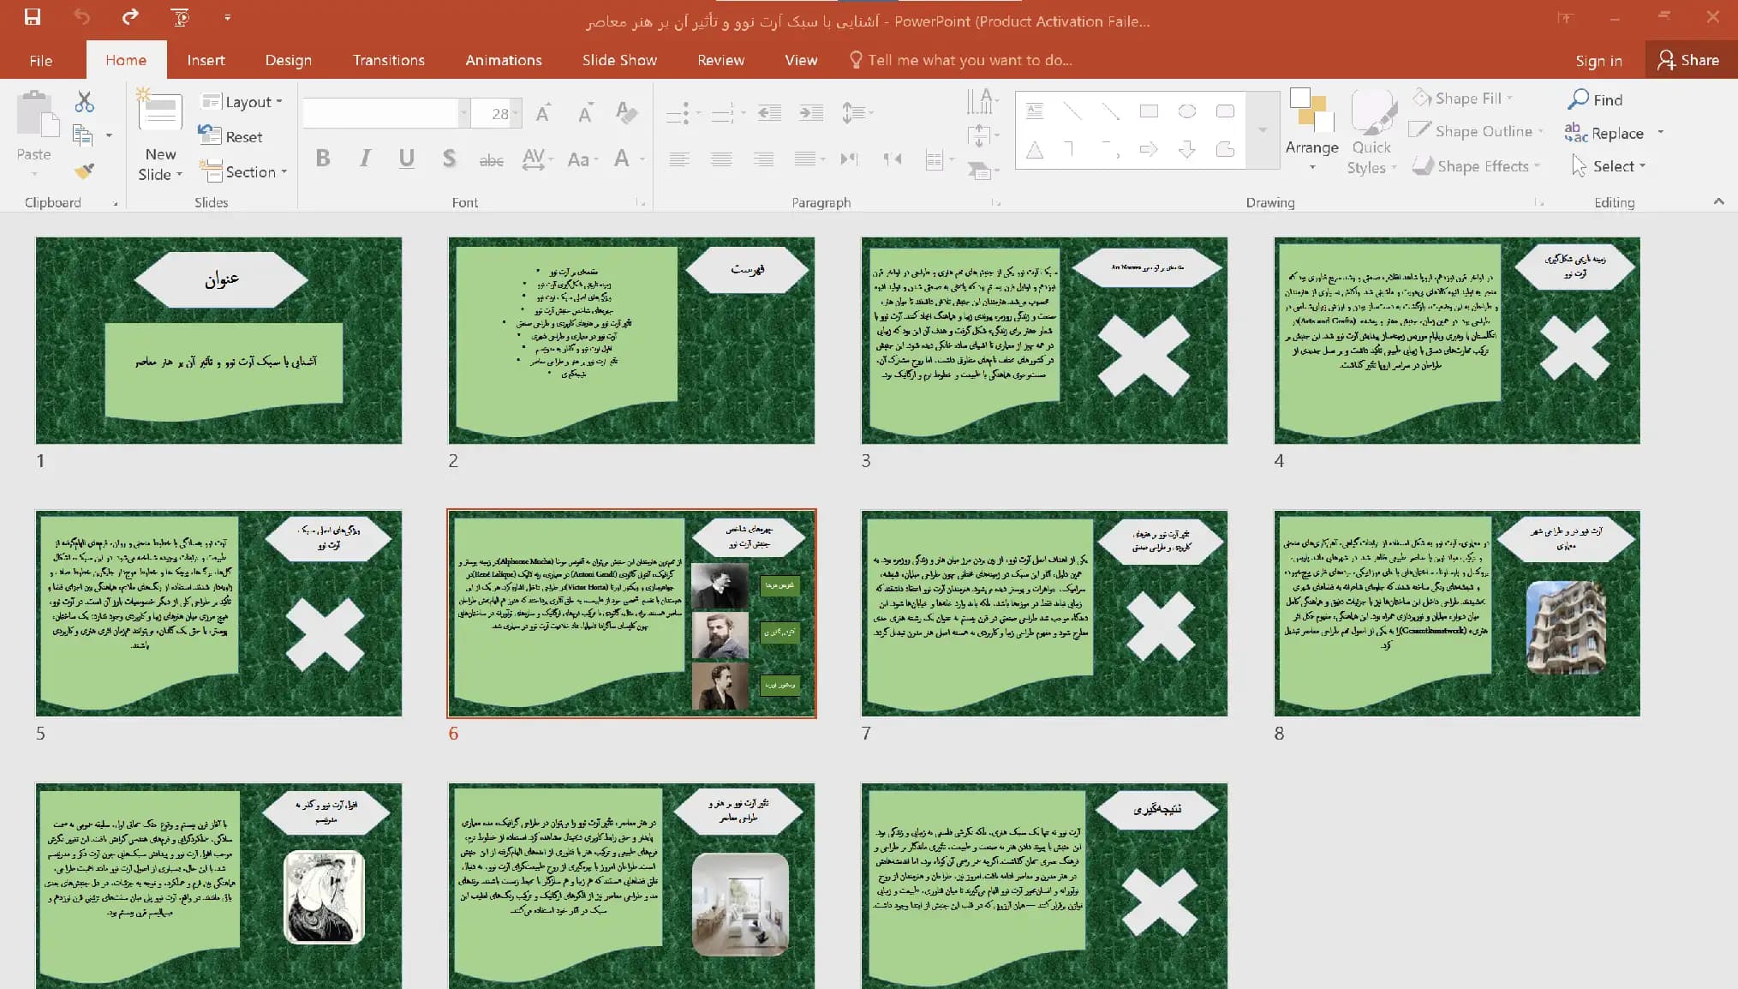Click the Find button
This screenshot has width=1738, height=989.
coord(1595,99)
